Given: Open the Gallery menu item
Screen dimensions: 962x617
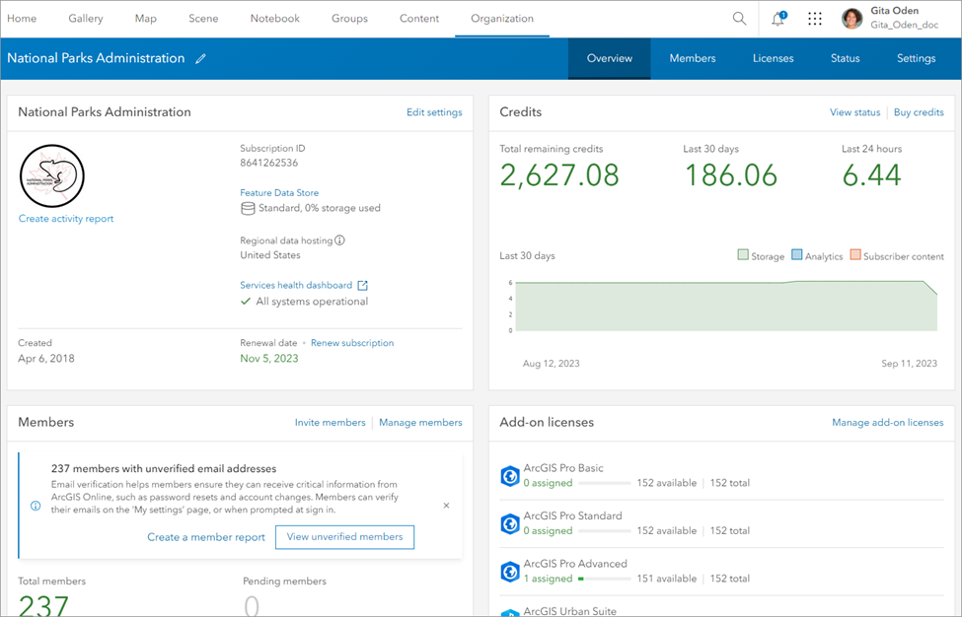Looking at the screenshot, I should click(x=86, y=19).
